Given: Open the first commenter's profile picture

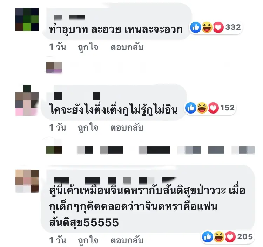Looking at the screenshot, I should click(27, 19).
